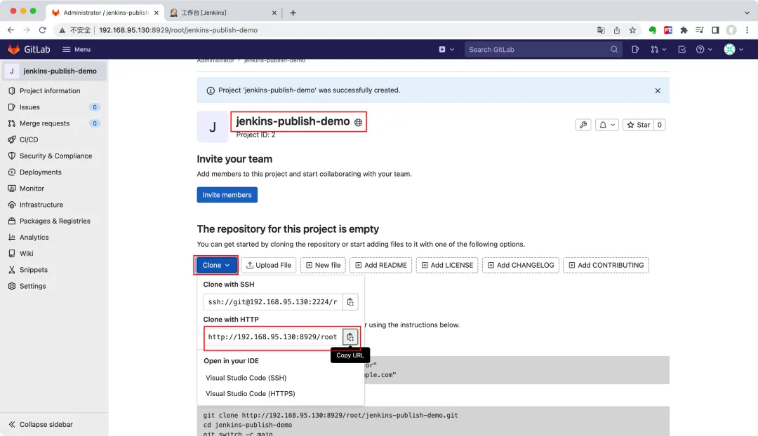Toggle the browser side panel icon

[715, 30]
